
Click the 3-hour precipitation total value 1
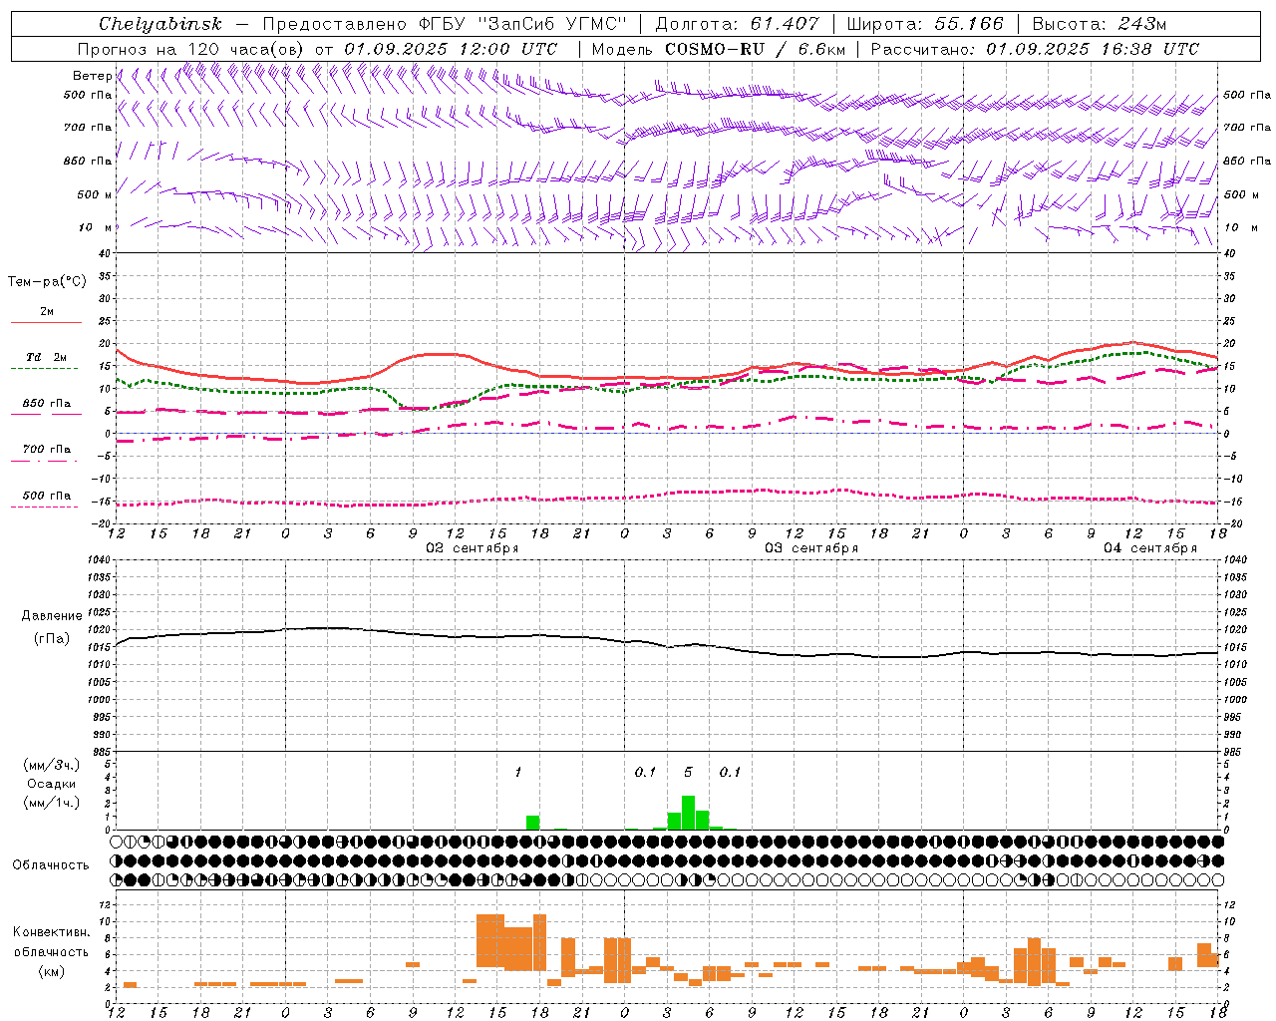pyautogui.click(x=518, y=772)
